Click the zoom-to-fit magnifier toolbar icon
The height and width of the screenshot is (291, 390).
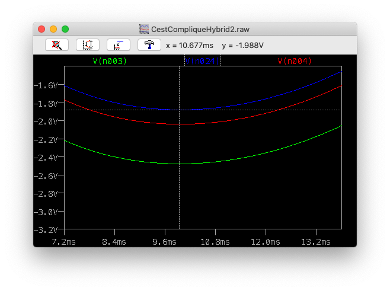(x=57, y=45)
